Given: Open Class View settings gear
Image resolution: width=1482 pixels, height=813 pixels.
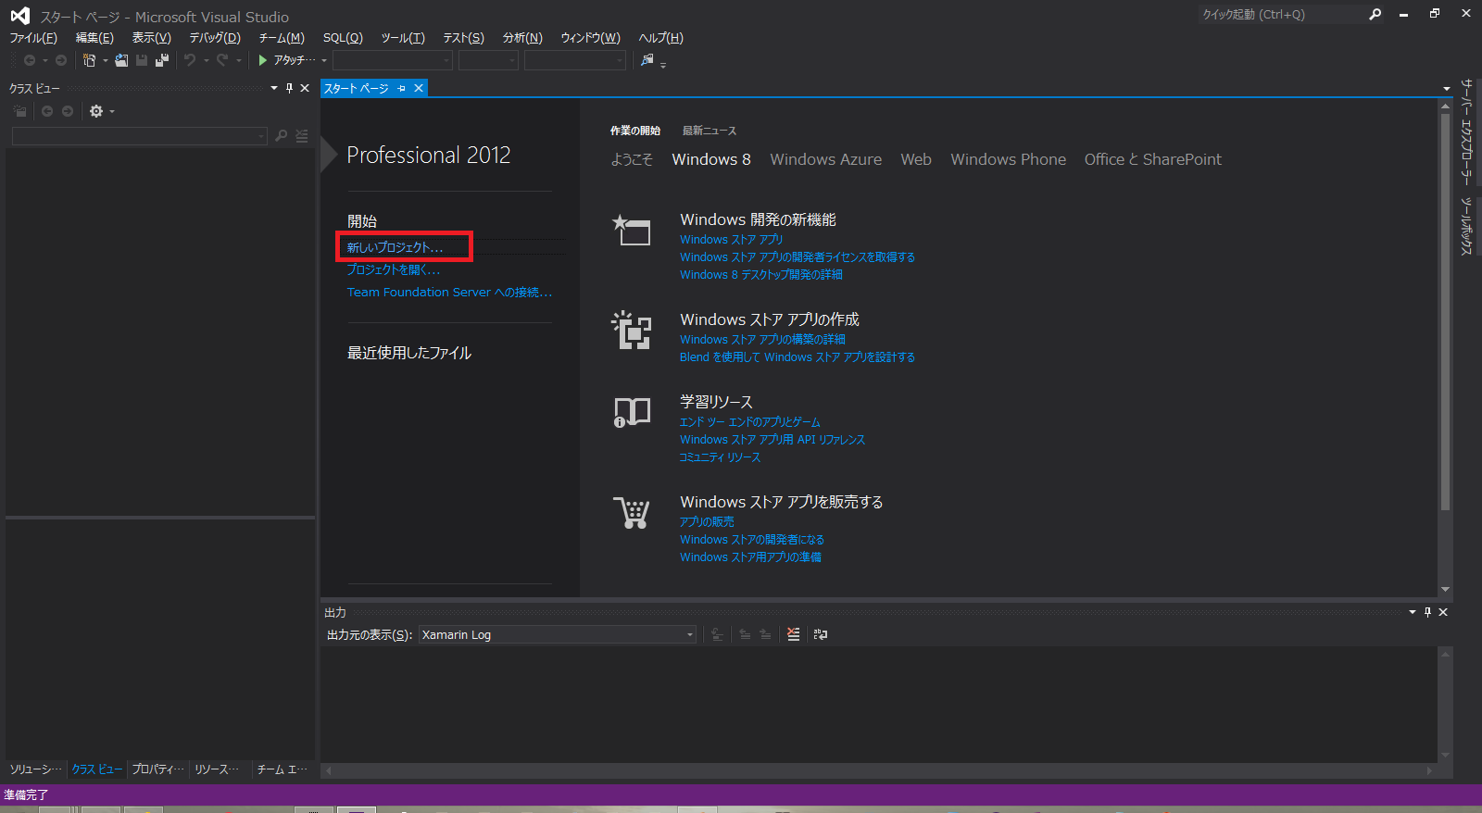Looking at the screenshot, I should [x=95, y=111].
